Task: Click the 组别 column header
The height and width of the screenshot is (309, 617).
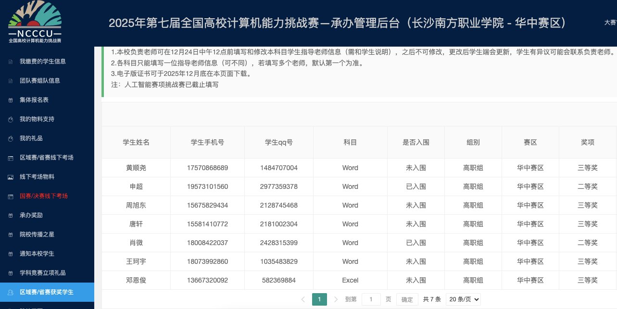Action: pyautogui.click(x=473, y=142)
